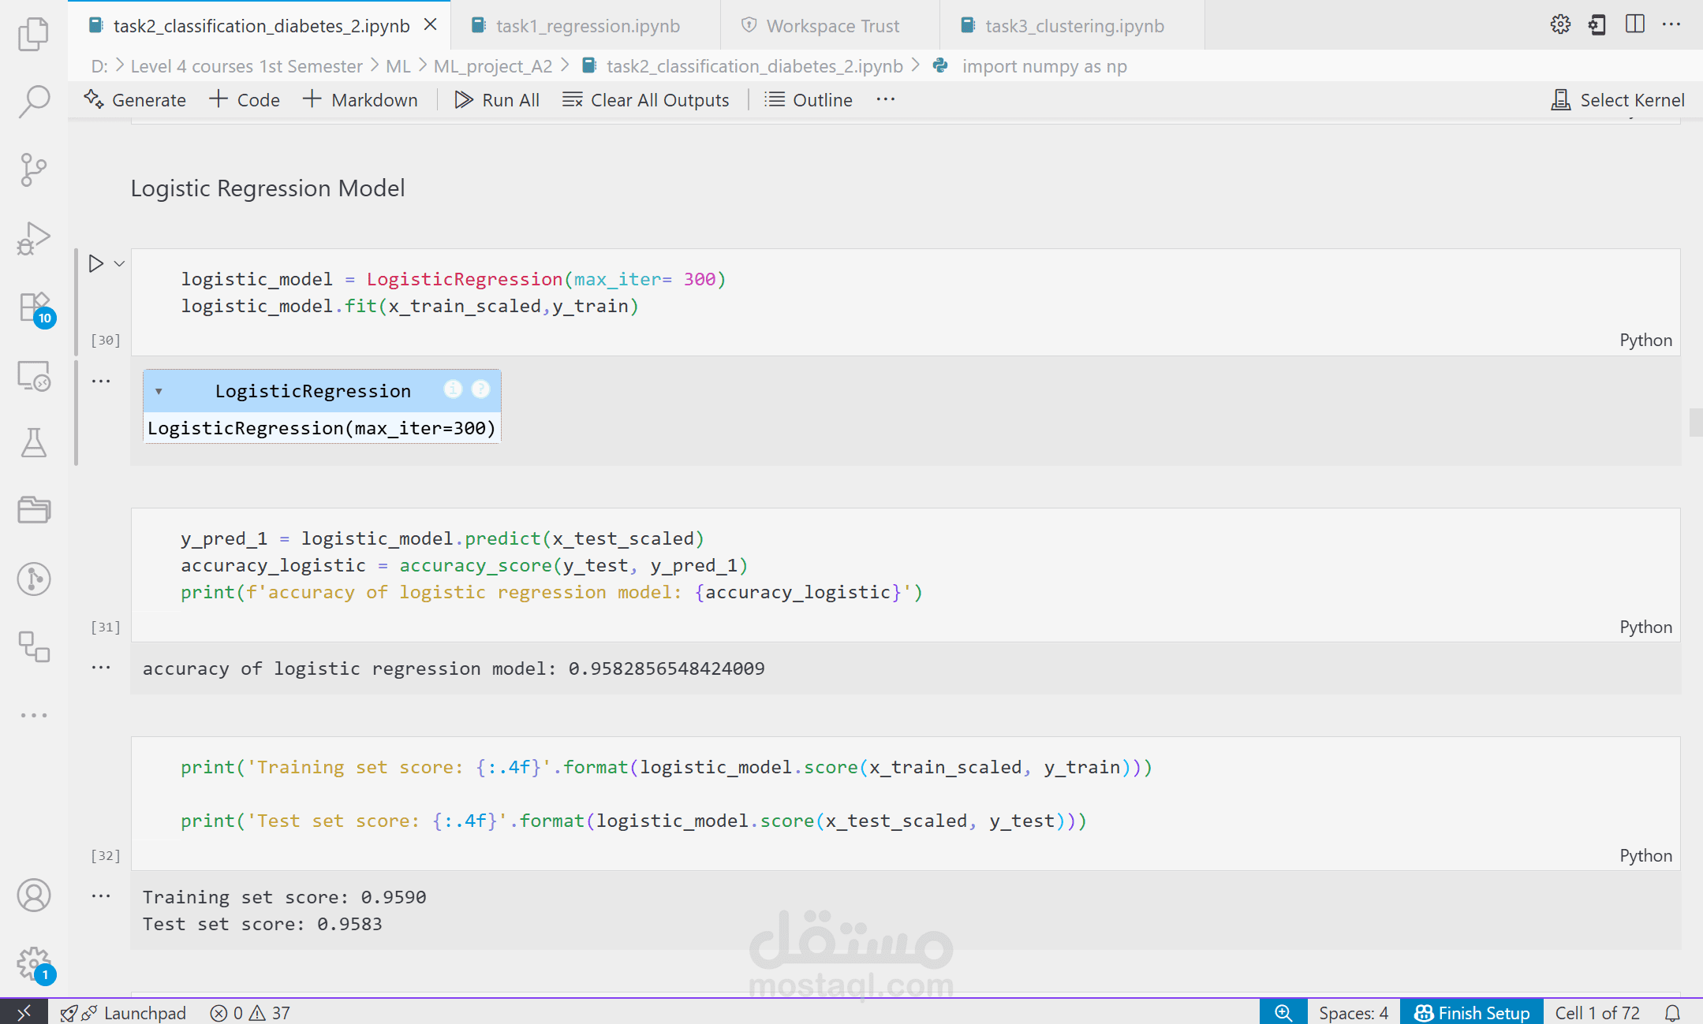Open the Testing flask icon
Image resolution: width=1703 pixels, height=1024 pixels.
(x=33, y=443)
